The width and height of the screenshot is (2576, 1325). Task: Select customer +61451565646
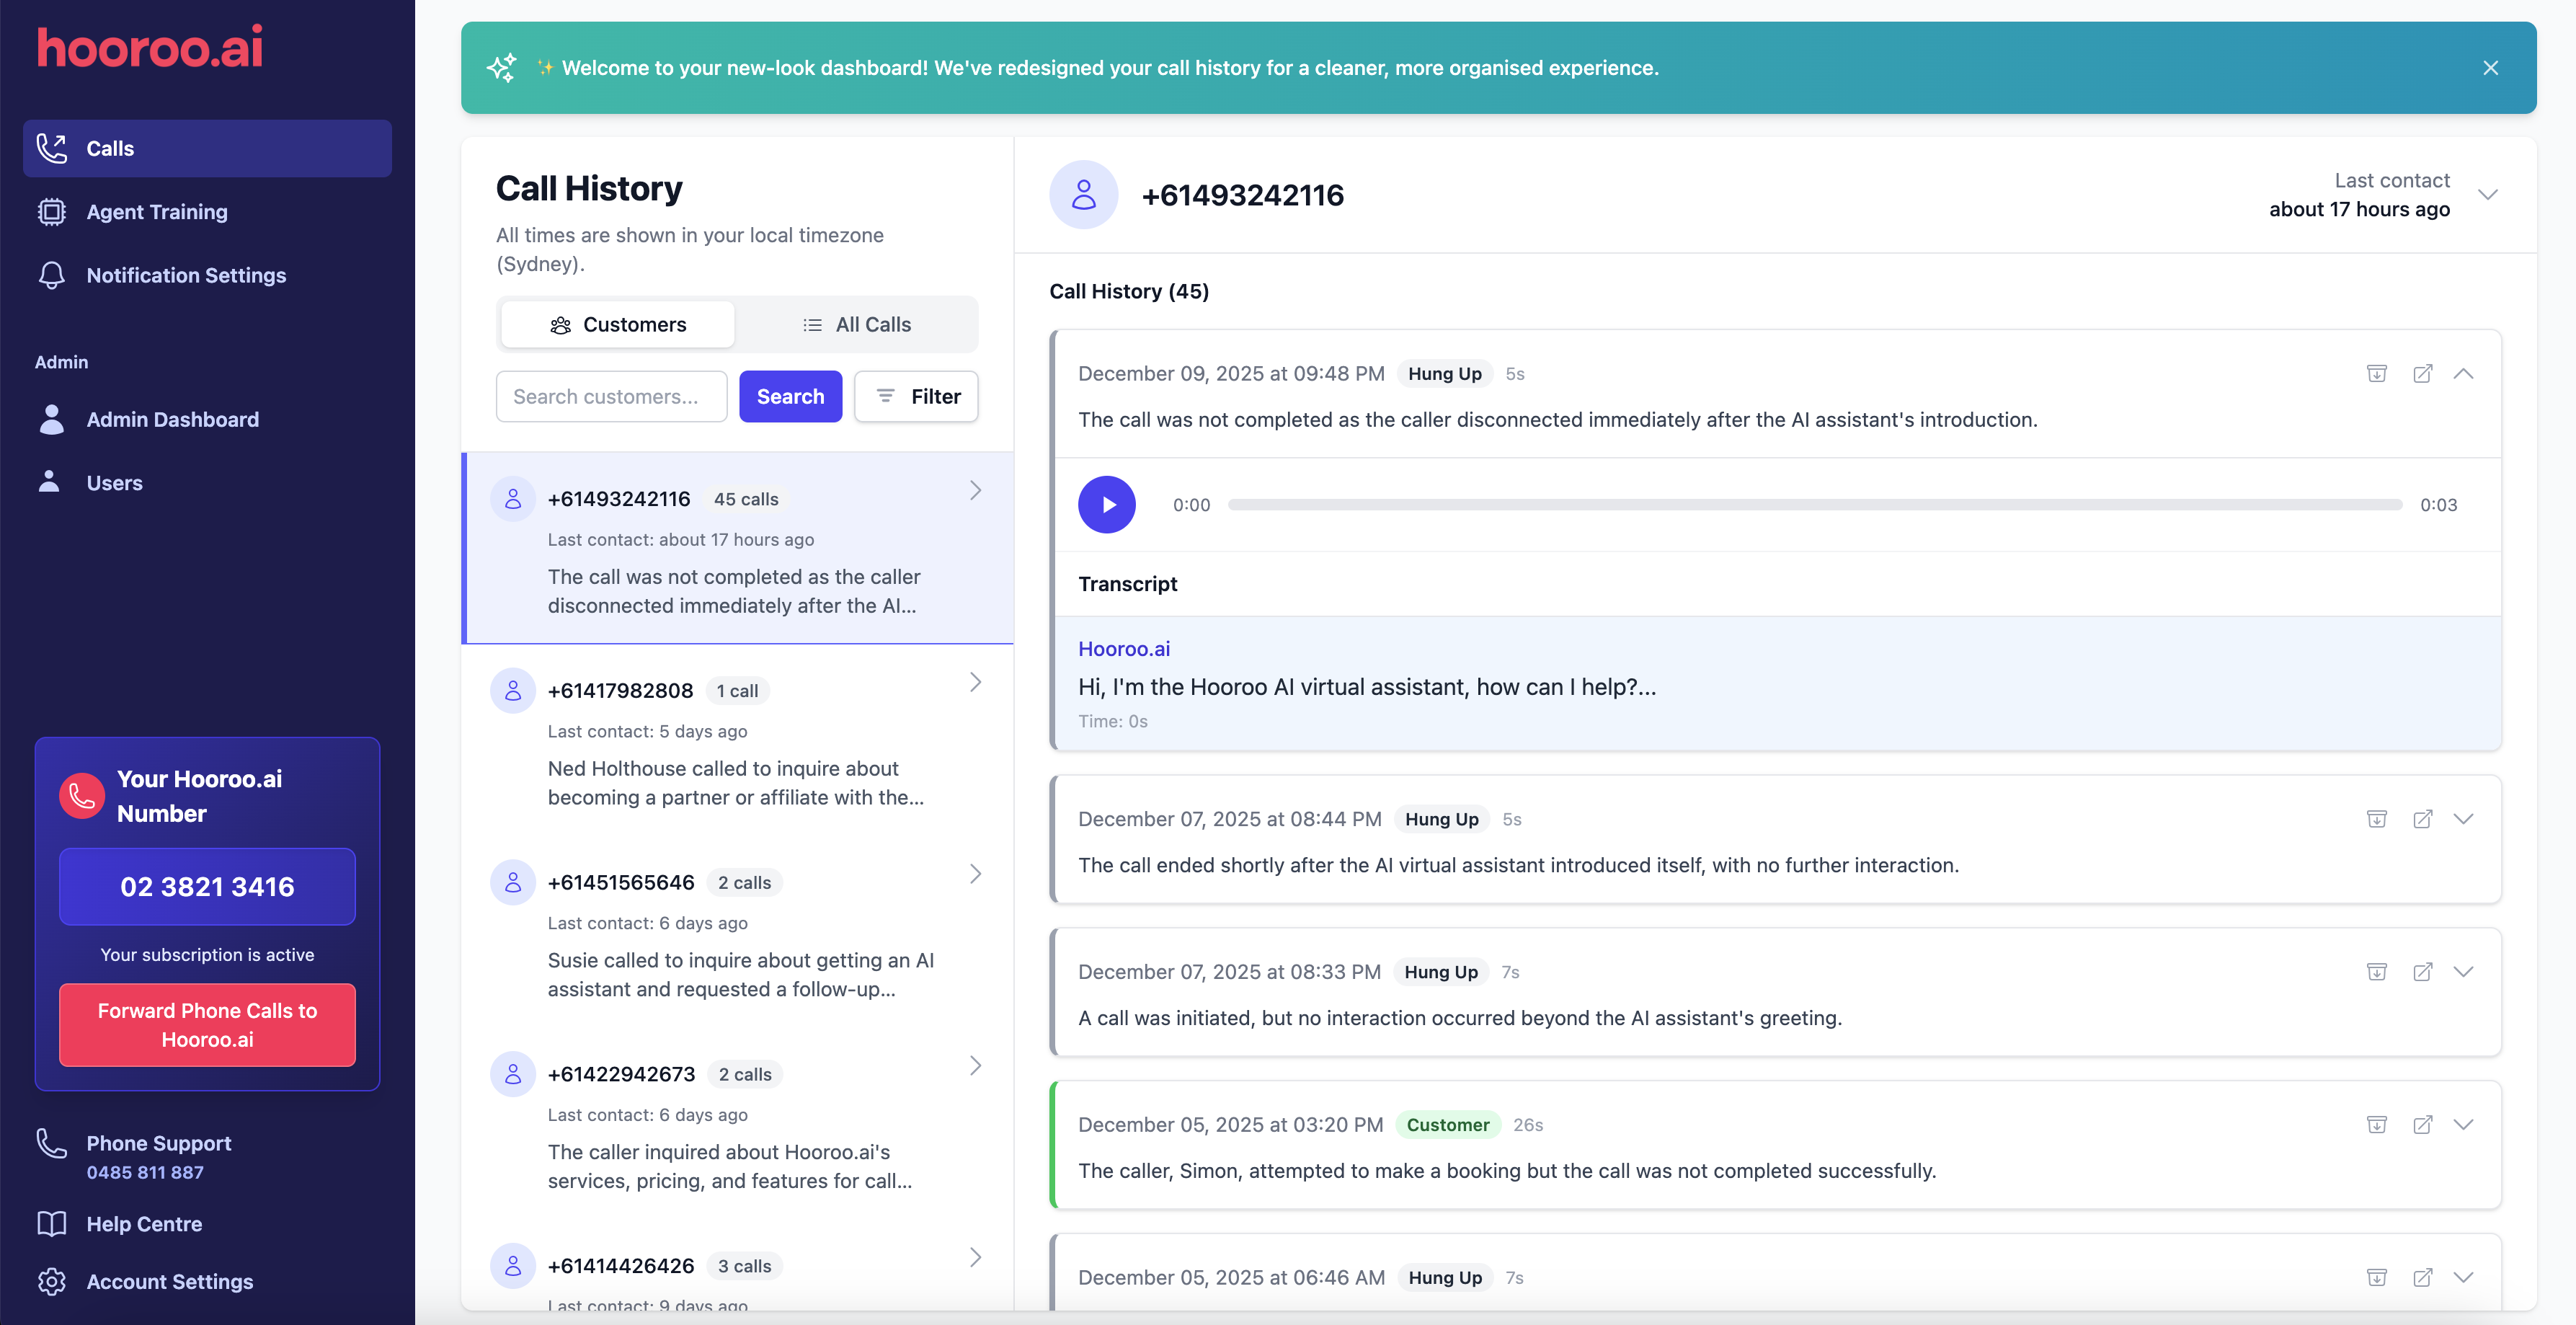[x=739, y=932]
